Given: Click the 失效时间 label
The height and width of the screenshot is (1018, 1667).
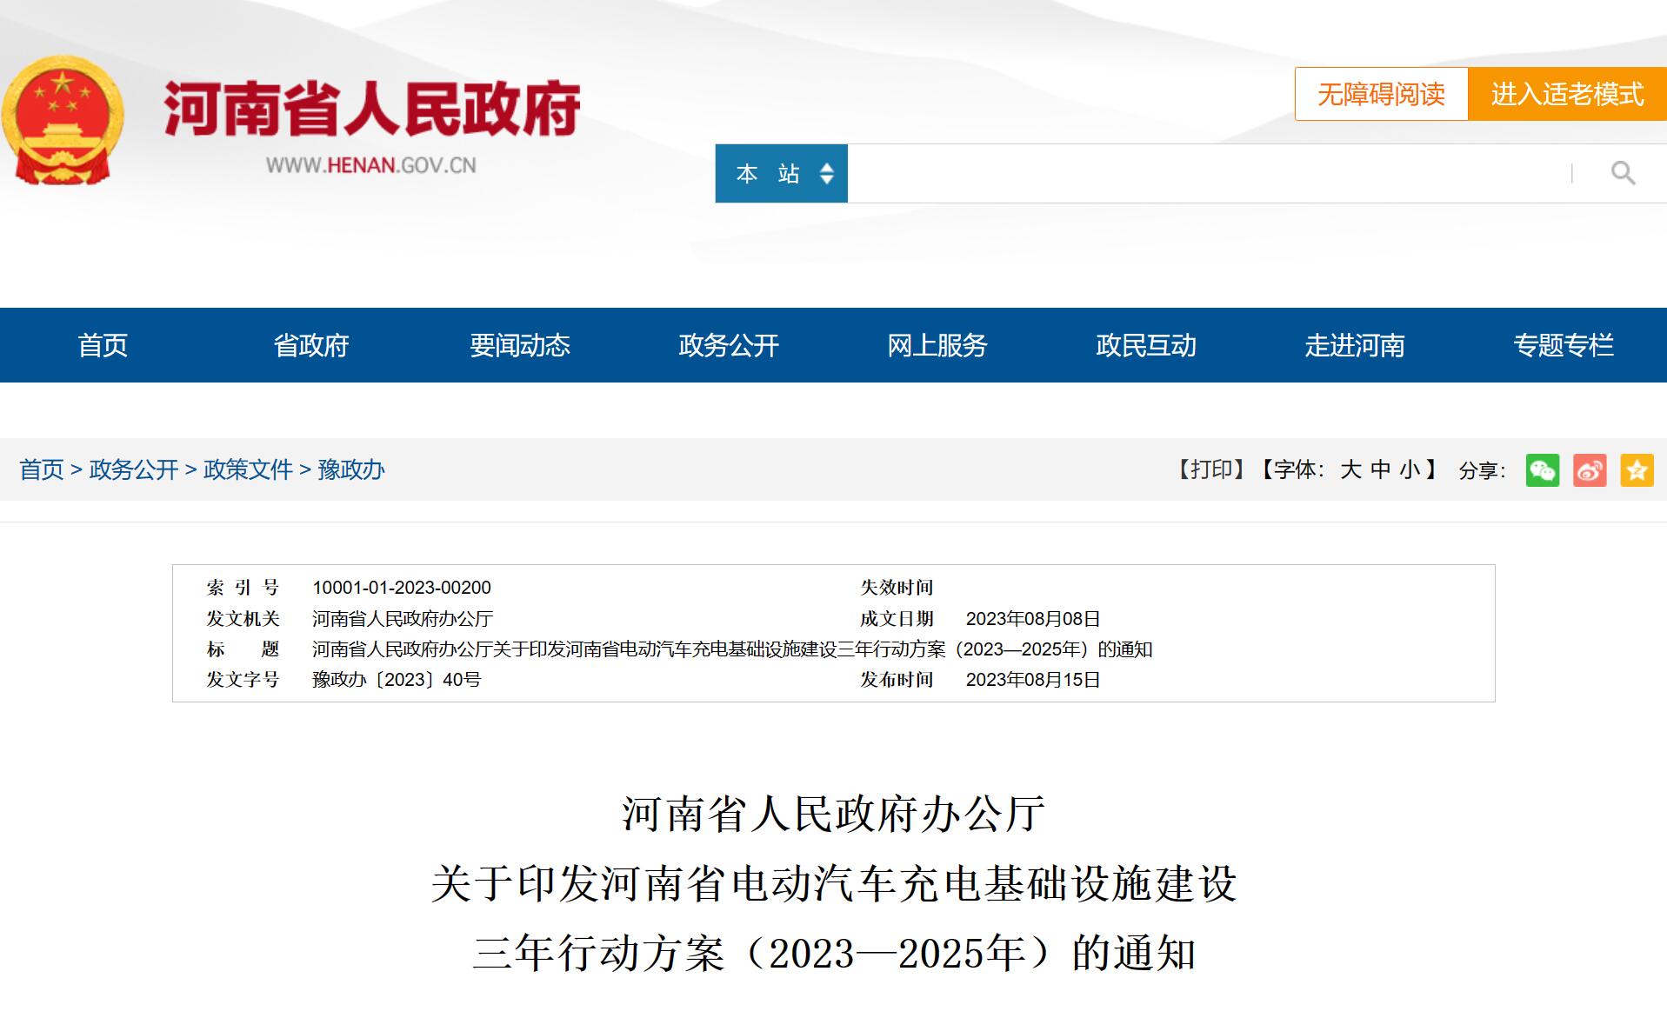Looking at the screenshot, I should click(897, 588).
